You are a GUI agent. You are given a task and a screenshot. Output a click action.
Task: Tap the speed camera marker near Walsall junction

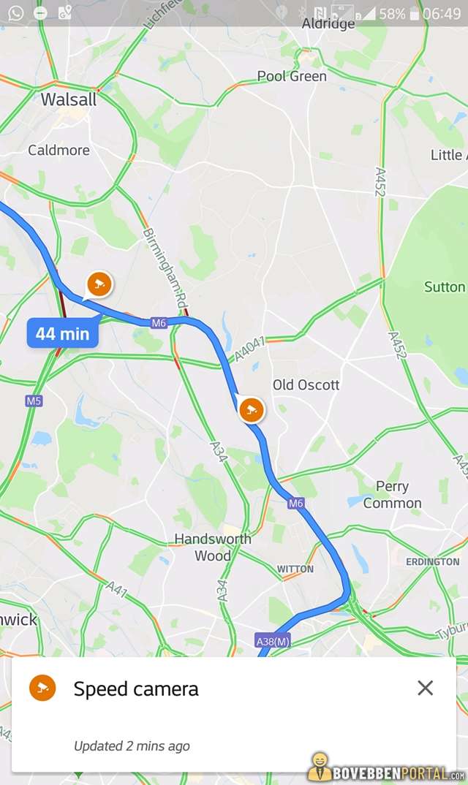[x=99, y=284]
